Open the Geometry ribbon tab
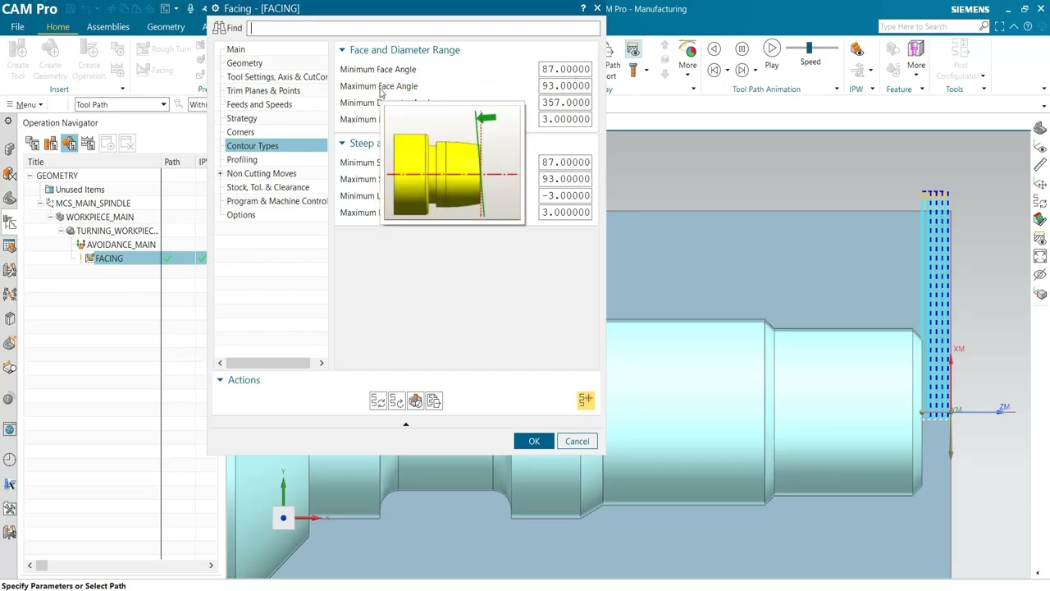The height and width of the screenshot is (591, 1050). coord(166,26)
